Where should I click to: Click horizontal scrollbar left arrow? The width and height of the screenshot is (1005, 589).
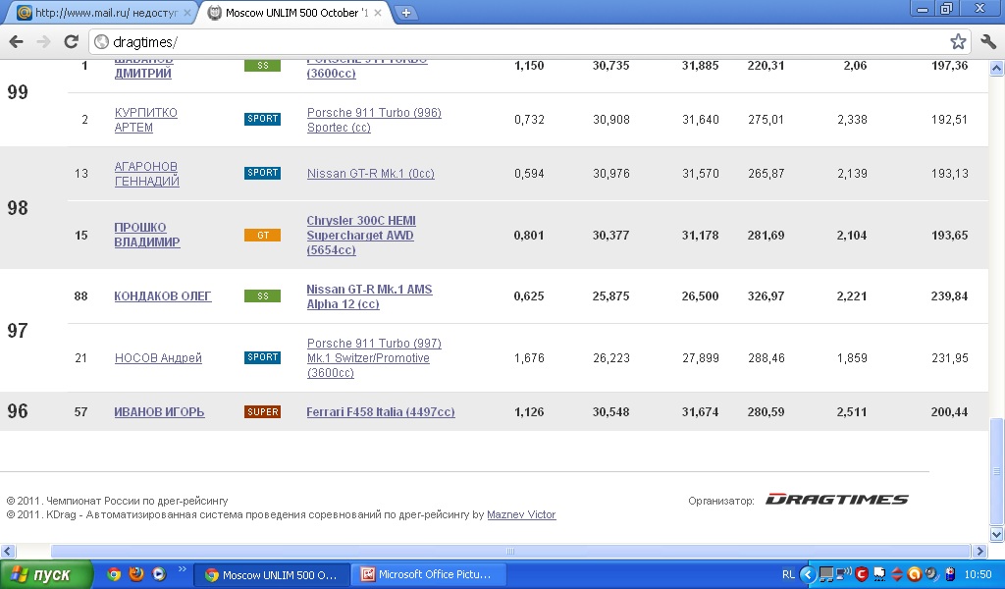tap(8, 551)
